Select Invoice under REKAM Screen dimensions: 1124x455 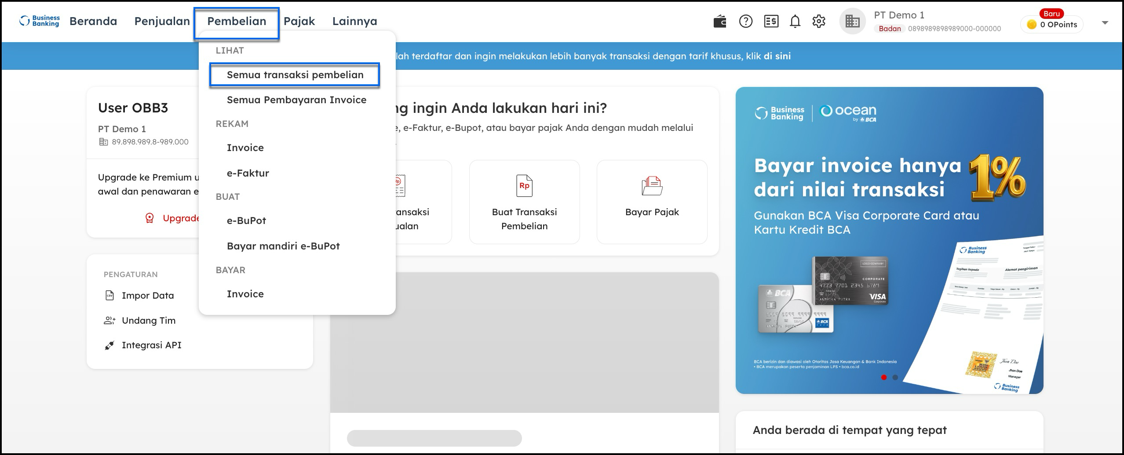pos(245,148)
